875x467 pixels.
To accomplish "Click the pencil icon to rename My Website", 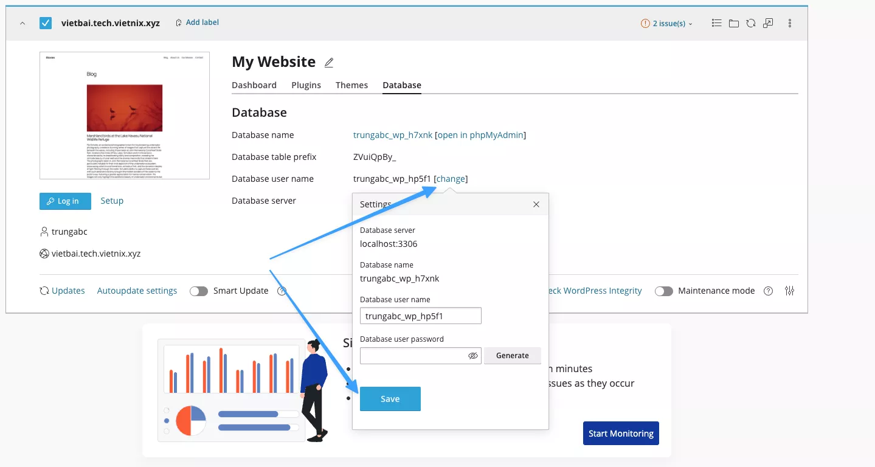I will pos(329,62).
